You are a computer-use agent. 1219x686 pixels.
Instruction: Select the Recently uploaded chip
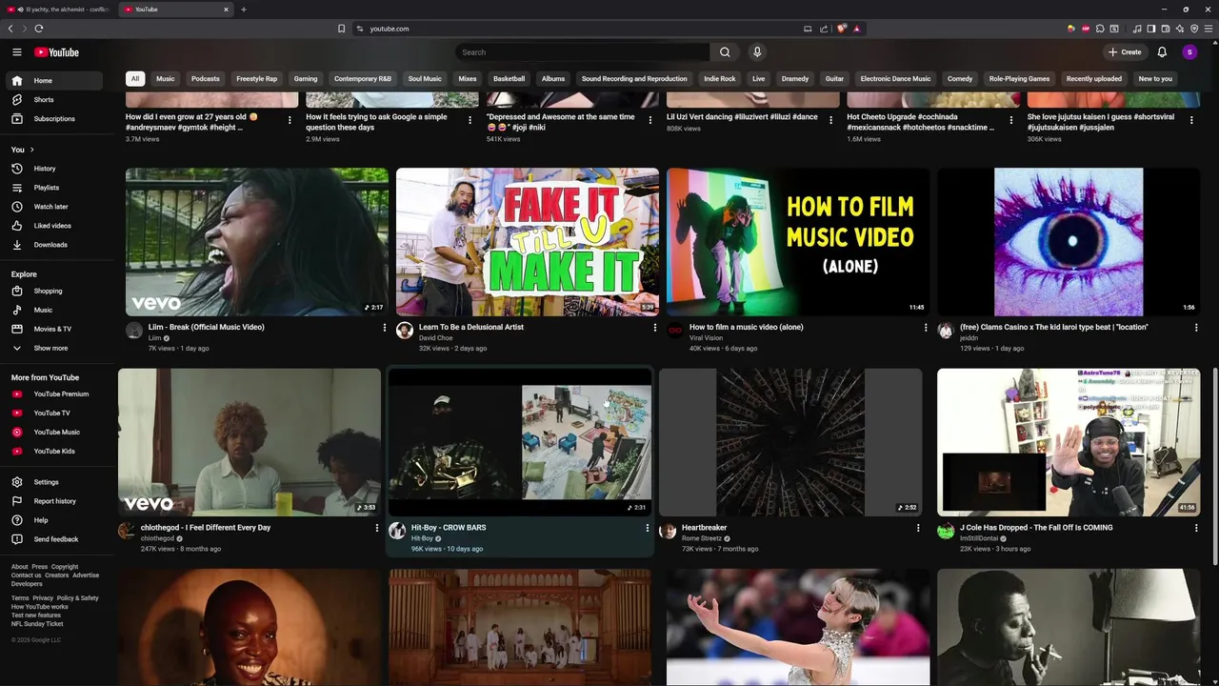(x=1093, y=79)
